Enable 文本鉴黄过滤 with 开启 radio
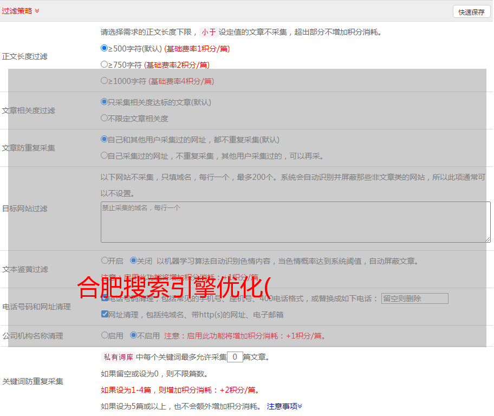Viewport: 494px width, 416px height. point(105,261)
